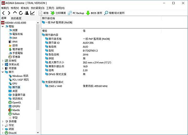Image resolution: width=188 pixels, height=135 pixels.
Task: Click the 立即購買 buy now button
Action: pyautogui.click(x=58, y=13)
